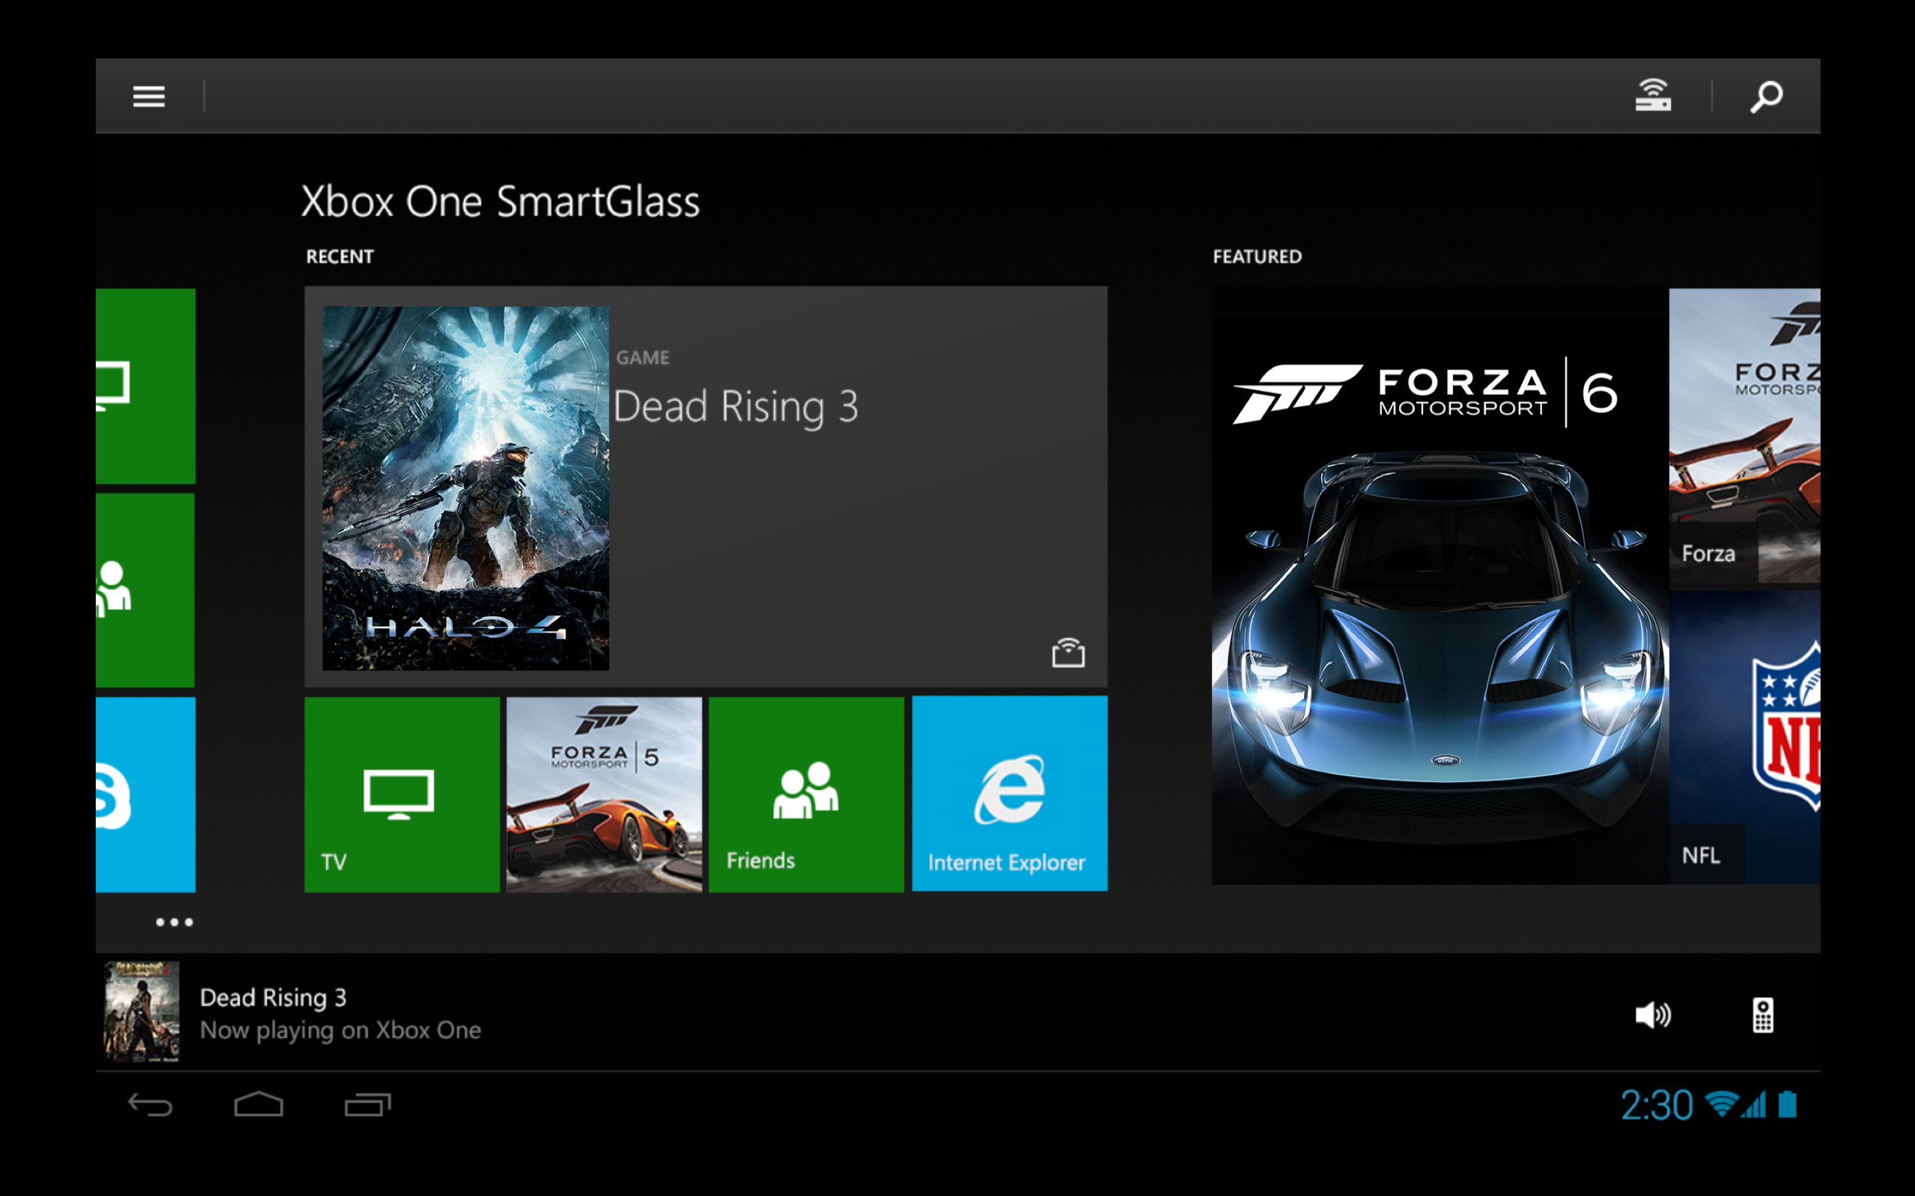The height and width of the screenshot is (1196, 1915).
Task: Open the Forza featured tile
Action: pyautogui.click(x=1745, y=436)
